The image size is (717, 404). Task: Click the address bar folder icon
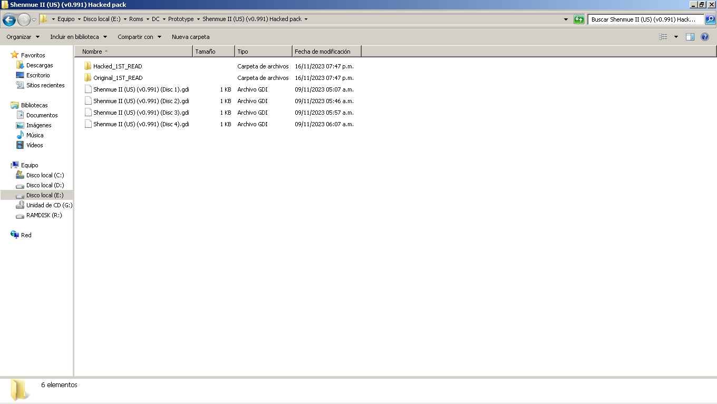pos(44,19)
